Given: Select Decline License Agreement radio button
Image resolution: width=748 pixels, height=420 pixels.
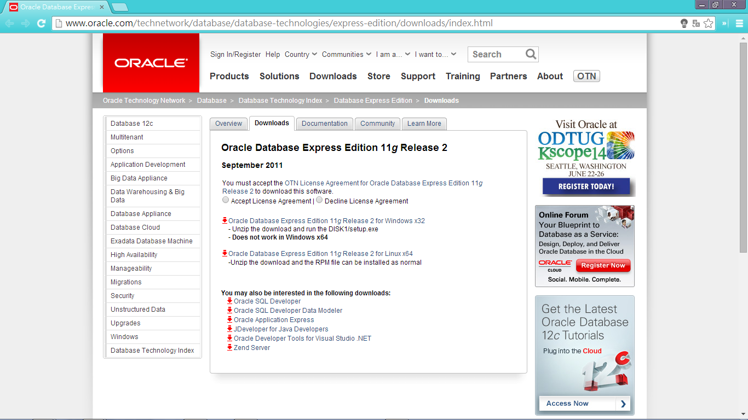Looking at the screenshot, I should (x=319, y=200).
